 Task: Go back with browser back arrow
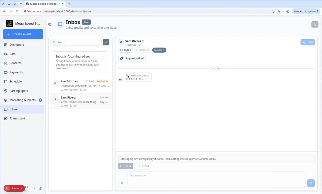pyautogui.click(x=5, y=11)
